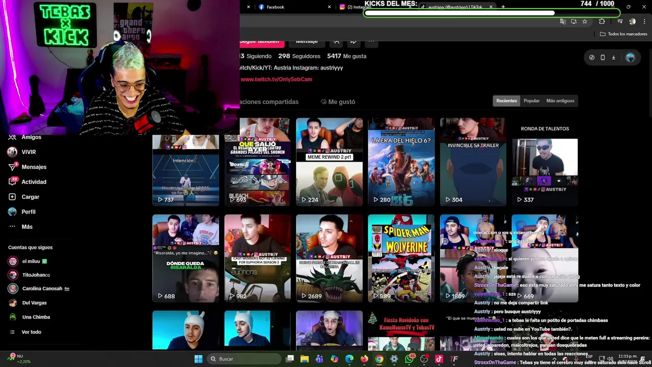Open Ronda de Talentos video

545,162
